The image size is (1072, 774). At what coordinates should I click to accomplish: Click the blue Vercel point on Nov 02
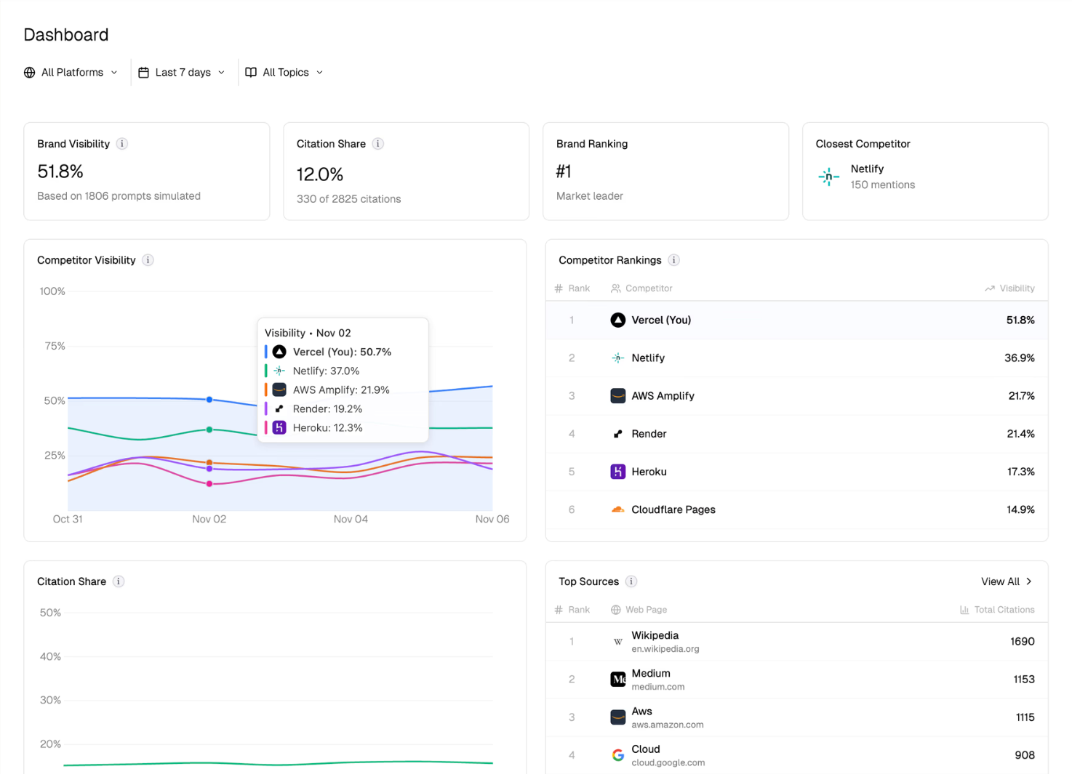point(209,400)
